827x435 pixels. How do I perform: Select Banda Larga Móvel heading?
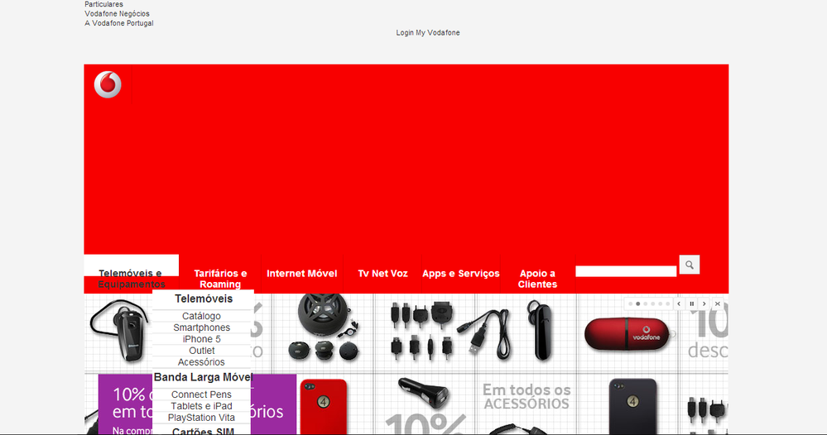(x=203, y=377)
